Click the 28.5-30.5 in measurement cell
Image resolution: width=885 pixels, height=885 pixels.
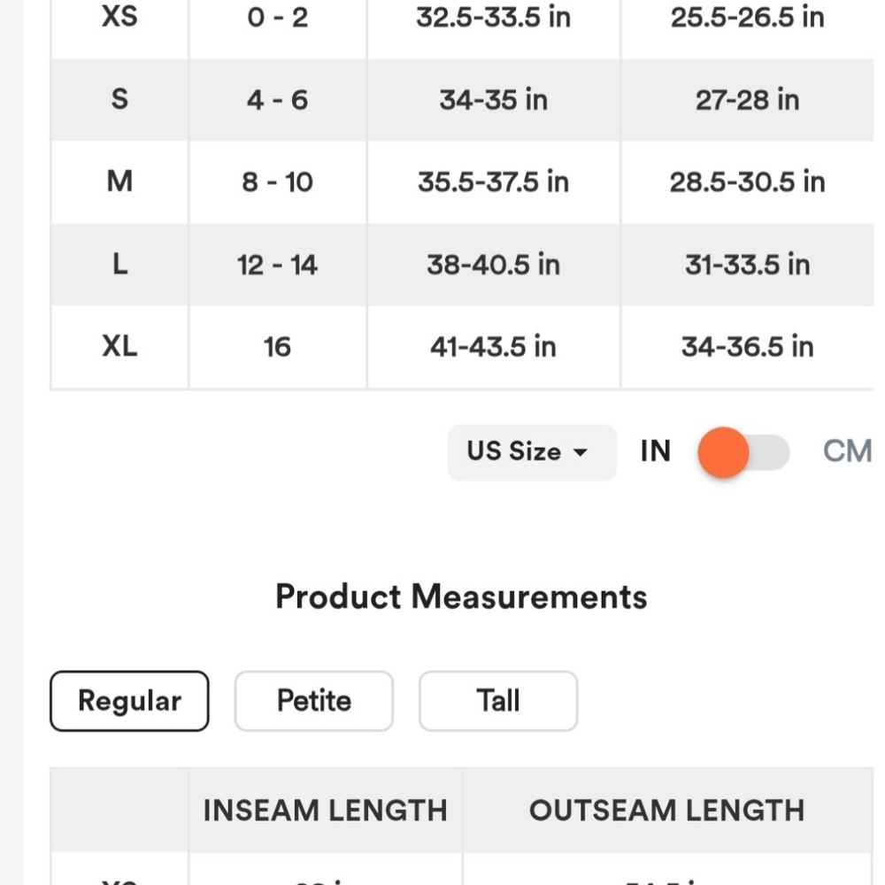tap(747, 181)
